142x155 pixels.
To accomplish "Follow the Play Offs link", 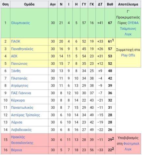I will point(128,55).
